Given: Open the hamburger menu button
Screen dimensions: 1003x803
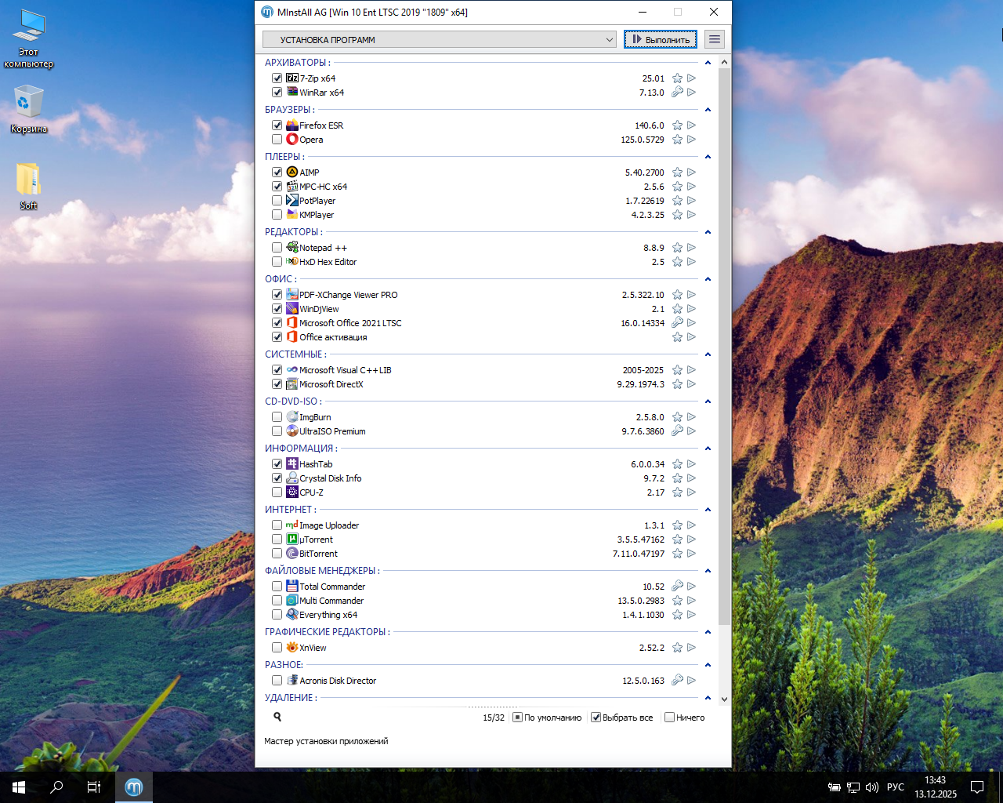Looking at the screenshot, I should click(x=714, y=39).
